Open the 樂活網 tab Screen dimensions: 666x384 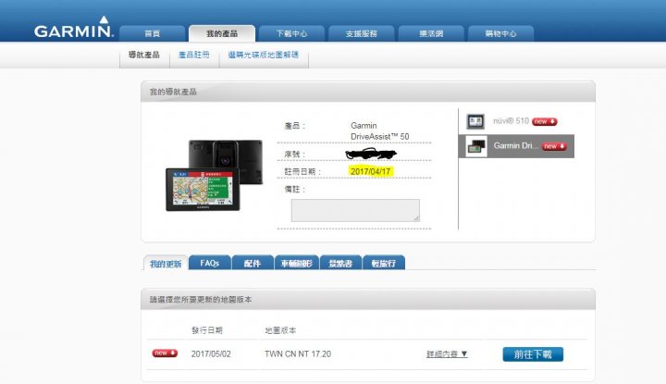(x=431, y=33)
